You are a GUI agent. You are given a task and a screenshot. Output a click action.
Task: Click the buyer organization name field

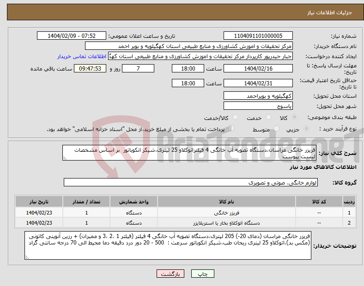189,46
